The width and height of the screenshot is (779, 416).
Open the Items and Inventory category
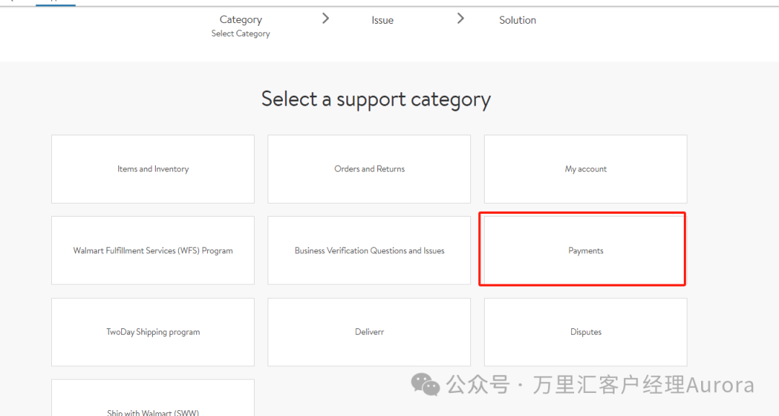tap(152, 169)
